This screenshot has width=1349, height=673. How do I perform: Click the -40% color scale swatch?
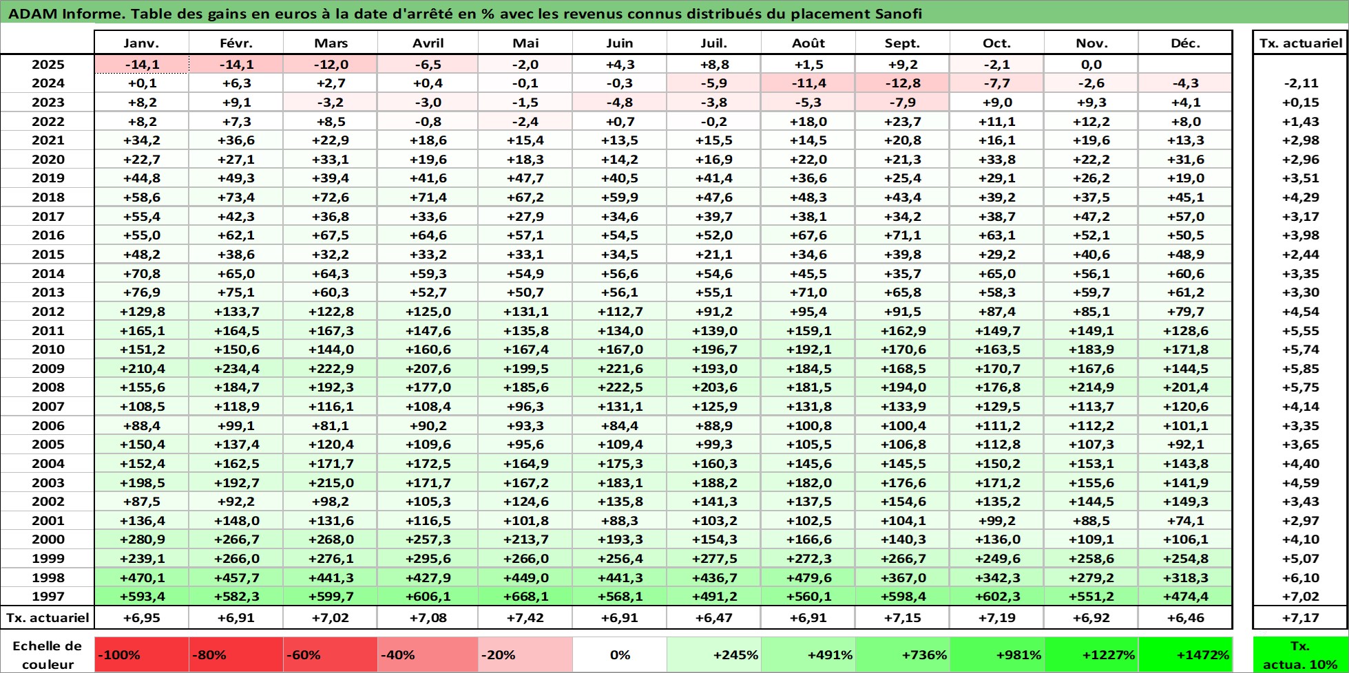pos(428,654)
